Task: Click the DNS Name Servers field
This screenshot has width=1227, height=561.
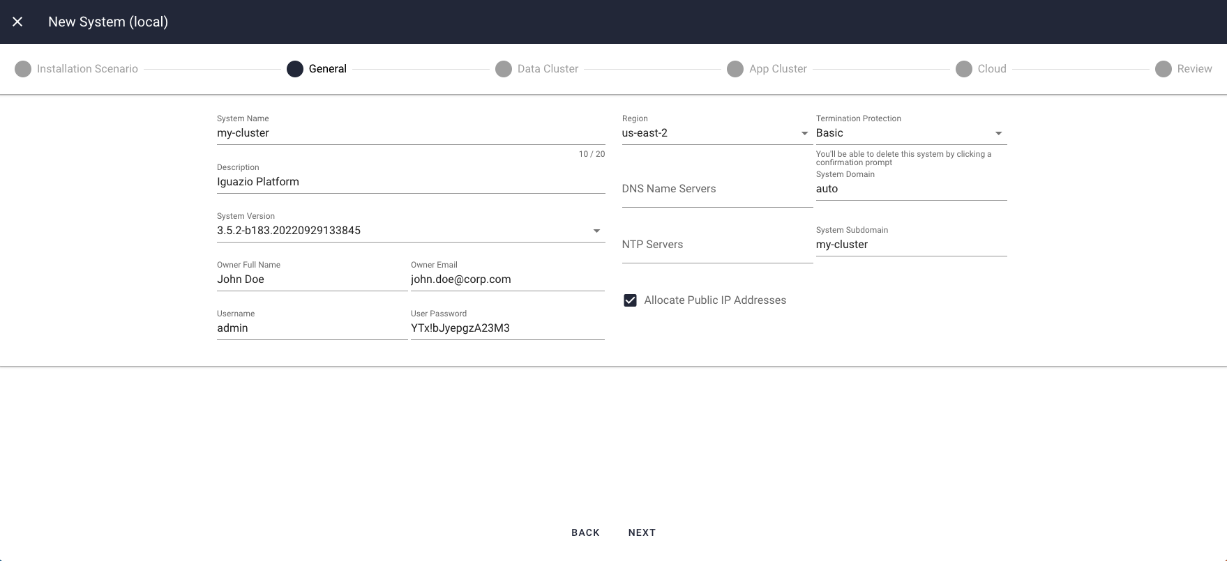Action: pyautogui.click(x=716, y=190)
